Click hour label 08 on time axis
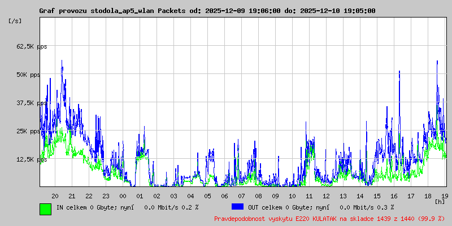 [258, 196]
